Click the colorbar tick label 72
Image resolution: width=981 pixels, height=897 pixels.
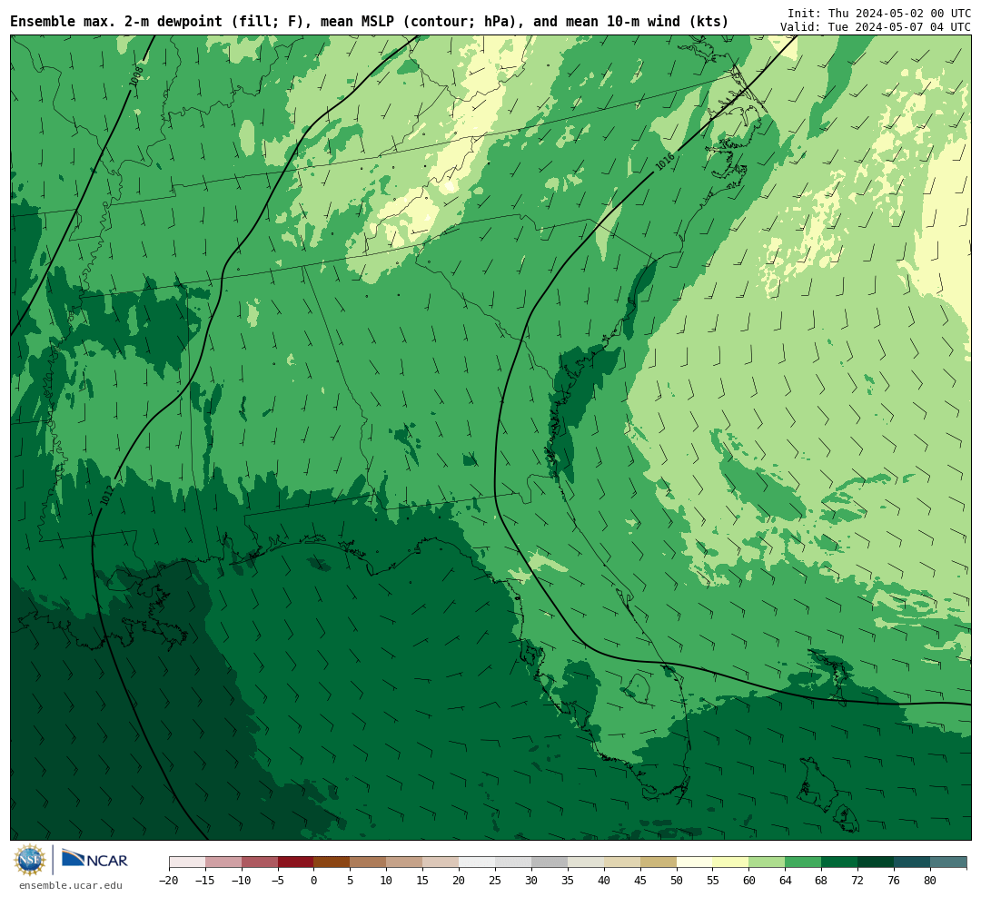tap(858, 881)
